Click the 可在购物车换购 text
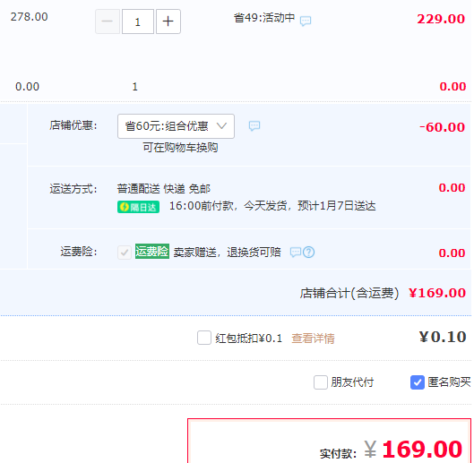This screenshot has width=474, height=463. [x=180, y=148]
